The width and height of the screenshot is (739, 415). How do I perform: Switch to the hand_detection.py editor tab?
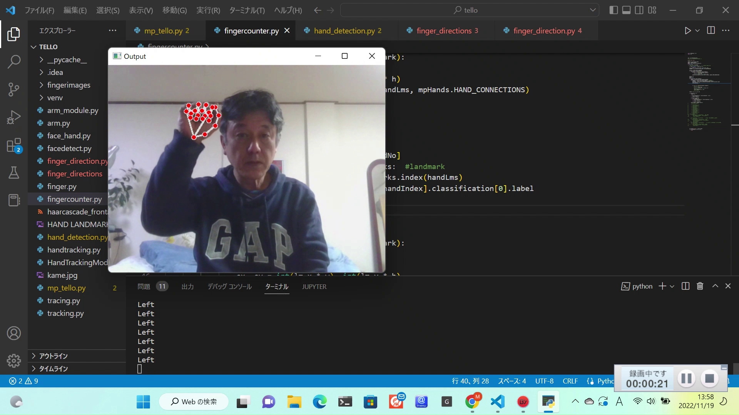(347, 31)
